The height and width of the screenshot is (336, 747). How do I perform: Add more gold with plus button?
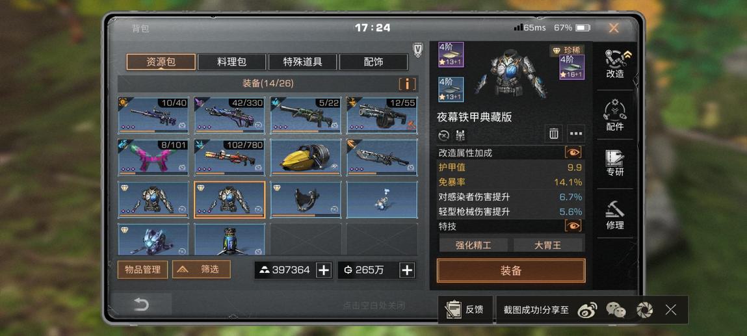pos(407,270)
